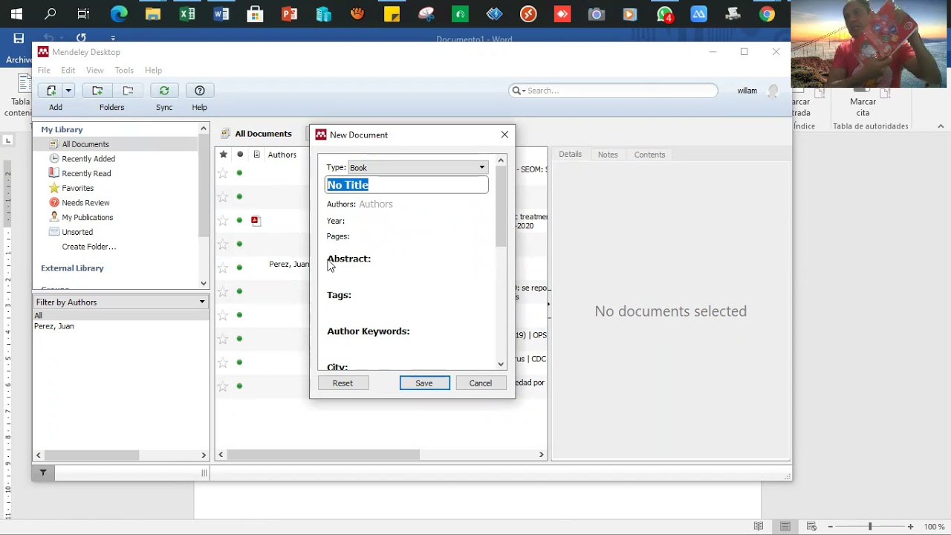Select Needs Review in the sidebar
This screenshot has width=951, height=535.
click(x=85, y=202)
